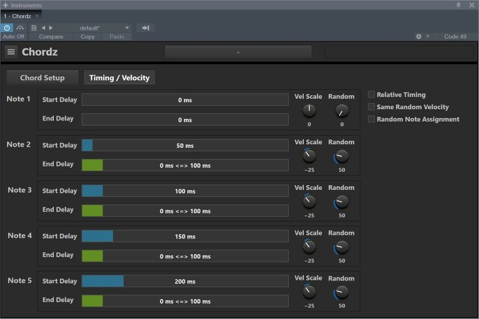Screen dimensions: 479x319
Task: Click Note 5 Vel Scale knob
Action: click(309, 292)
